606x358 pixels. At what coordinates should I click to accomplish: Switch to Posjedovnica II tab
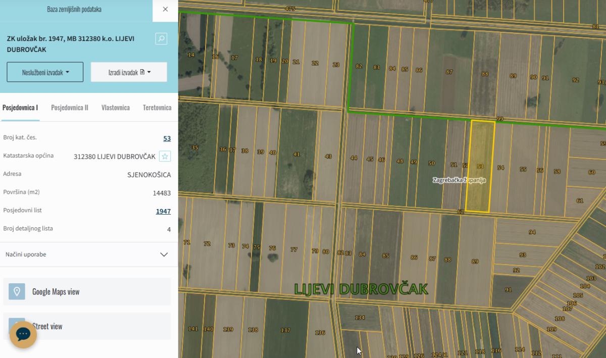pos(70,108)
